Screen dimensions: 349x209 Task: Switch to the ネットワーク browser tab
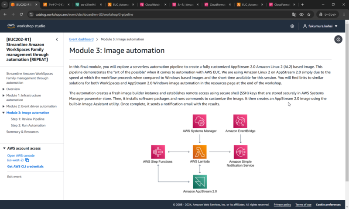coord(55,4)
